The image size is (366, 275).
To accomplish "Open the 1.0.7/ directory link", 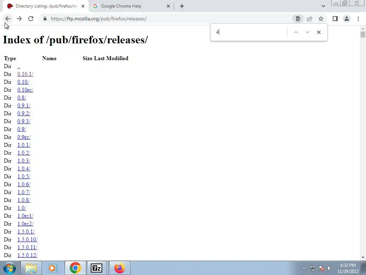I will coord(24,192).
